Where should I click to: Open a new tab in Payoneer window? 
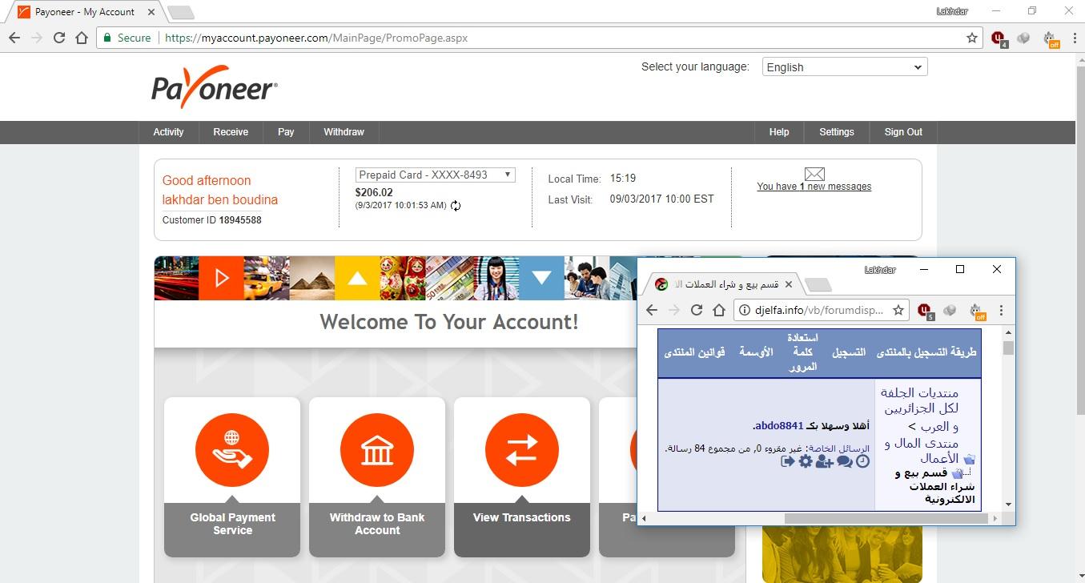[x=181, y=13]
